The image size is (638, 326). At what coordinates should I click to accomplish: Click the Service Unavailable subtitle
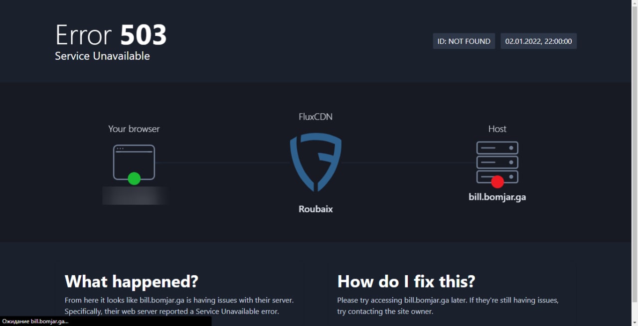pos(102,56)
